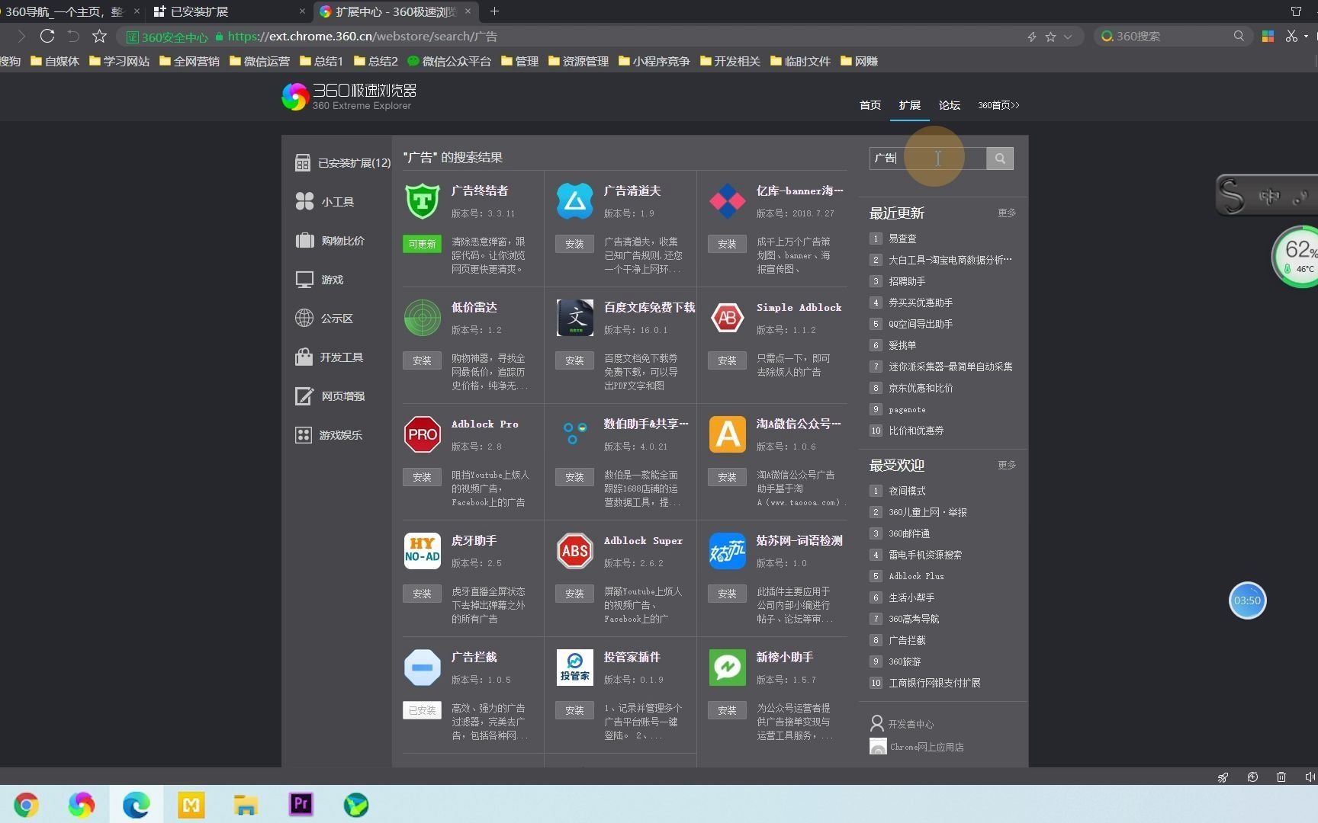Install the 虎牙助手 extension
This screenshot has width=1318, height=823.
[422, 594]
